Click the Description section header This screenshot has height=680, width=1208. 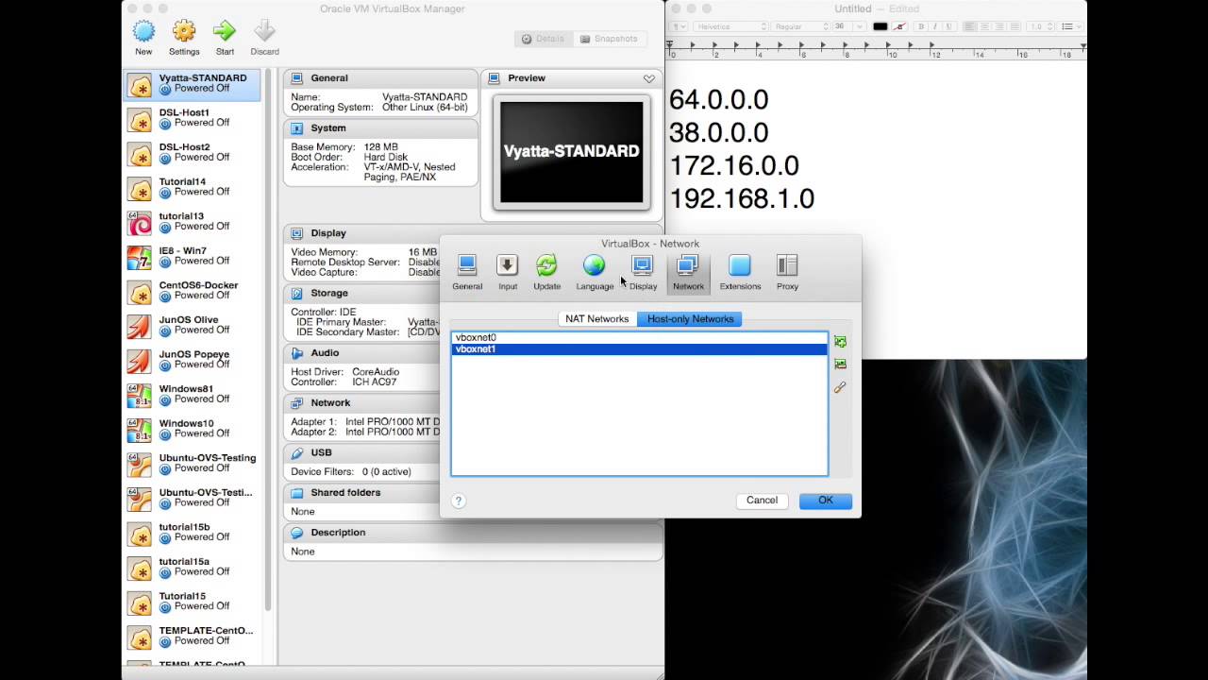(338, 533)
